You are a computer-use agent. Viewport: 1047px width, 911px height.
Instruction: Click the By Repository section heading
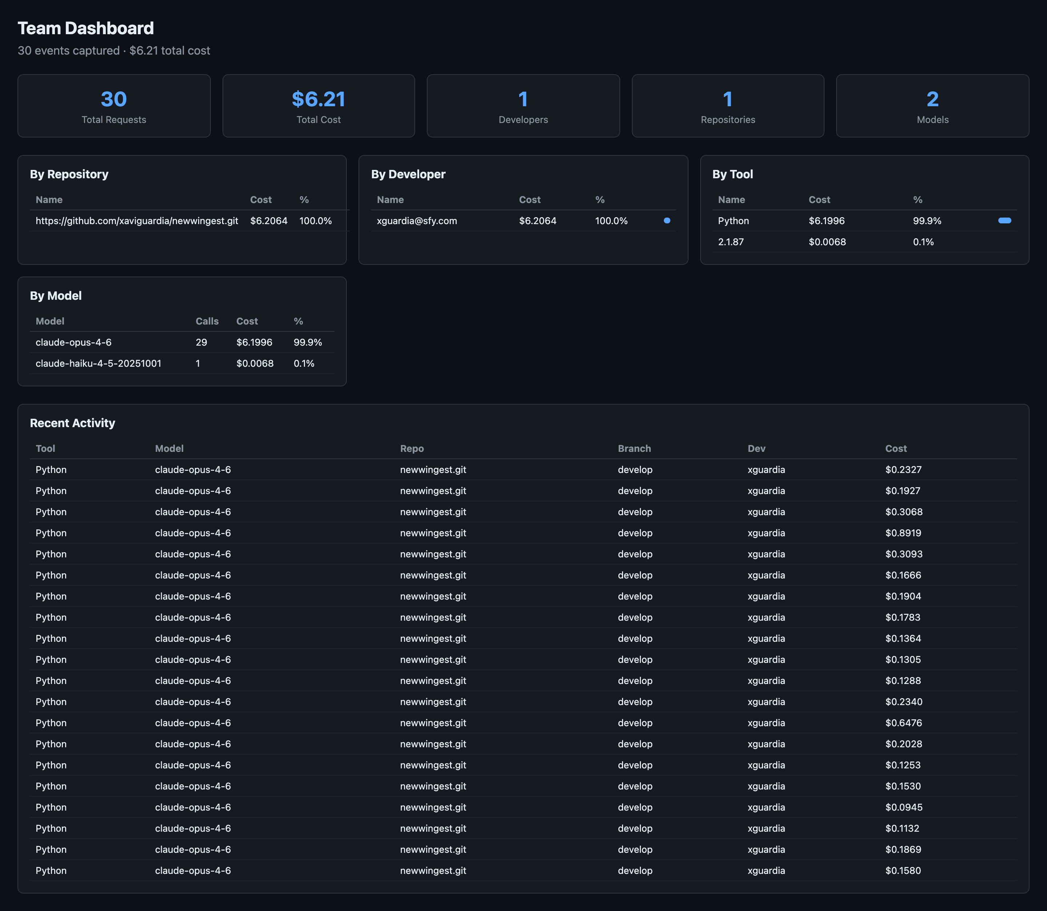click(x=69, y=174)
